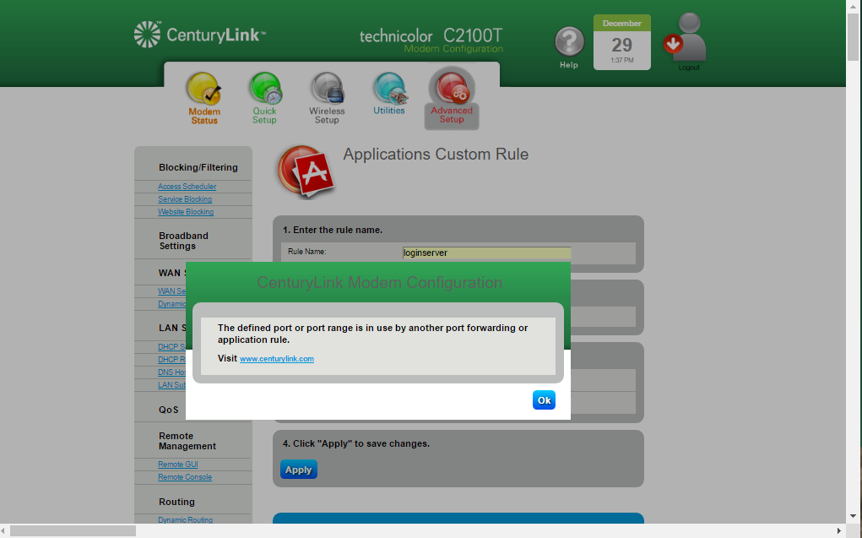Screen dimensions: 862x538
Task: Click the QoS sidebar heading
Action: click(168, 410)
